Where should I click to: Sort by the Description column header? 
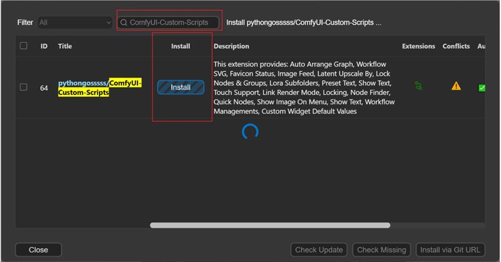pos(231,46)
